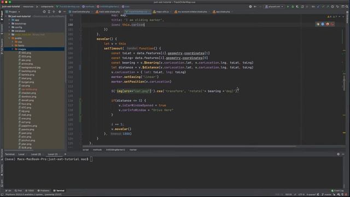Click the last red browser icon in popup

click(332, 24)
